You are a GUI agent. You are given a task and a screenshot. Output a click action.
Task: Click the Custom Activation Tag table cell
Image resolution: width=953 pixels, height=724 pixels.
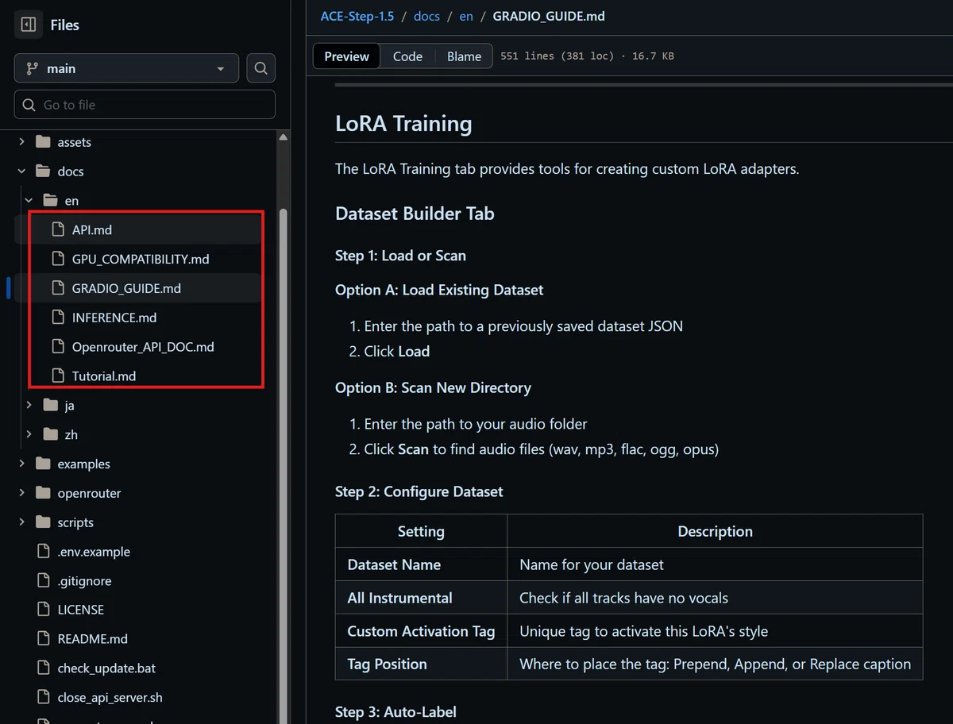coord(421,631)
